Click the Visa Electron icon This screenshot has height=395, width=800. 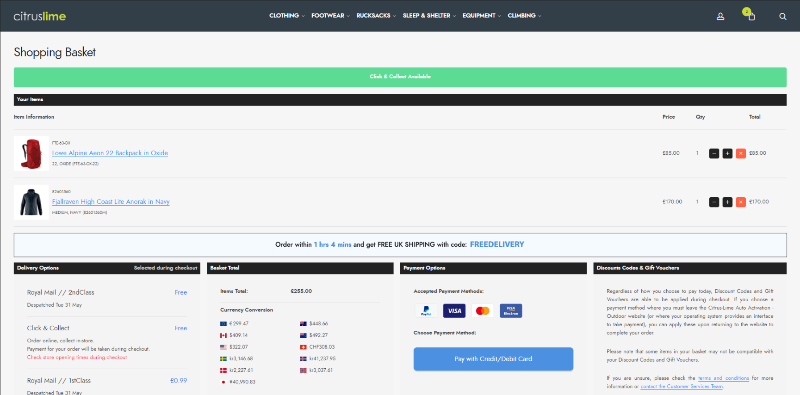point(511,311)
